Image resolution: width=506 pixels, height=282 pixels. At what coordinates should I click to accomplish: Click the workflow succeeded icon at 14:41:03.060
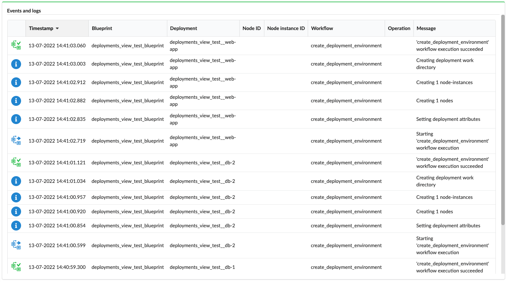pyautogui.click(x=16, y=45)
